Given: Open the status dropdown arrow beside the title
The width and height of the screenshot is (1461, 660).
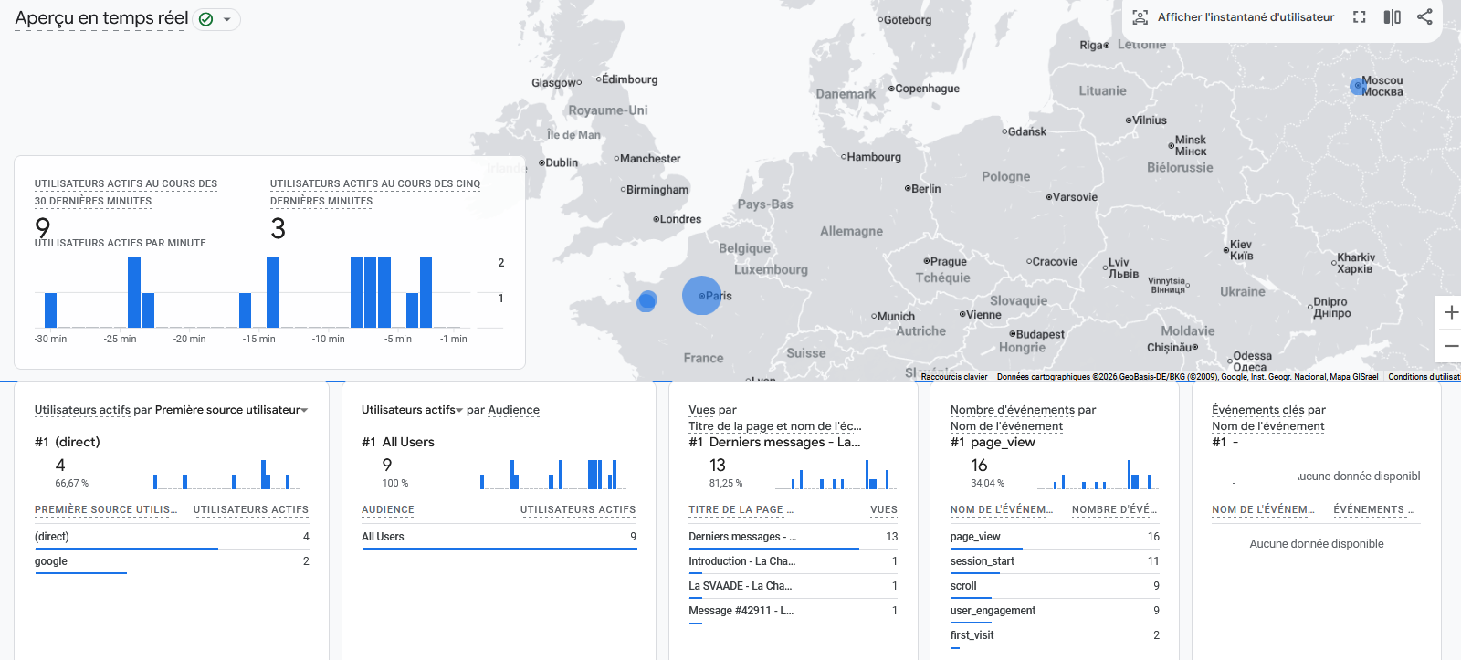Looking at the screenshot, I should click(x=227, y=19).
